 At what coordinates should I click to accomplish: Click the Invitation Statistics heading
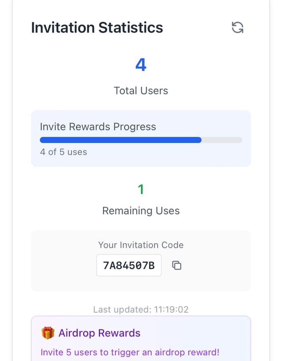(97, 27)
